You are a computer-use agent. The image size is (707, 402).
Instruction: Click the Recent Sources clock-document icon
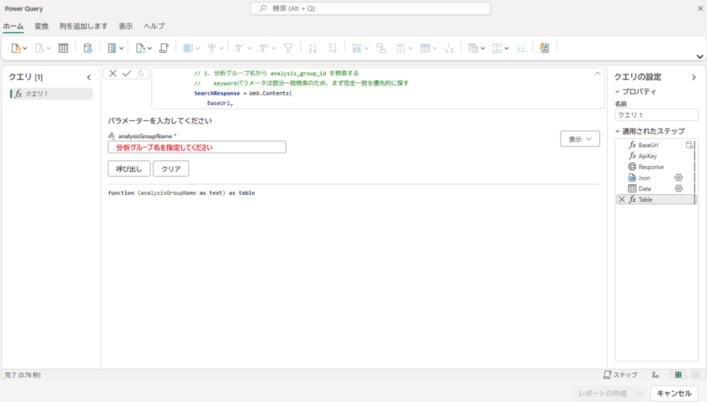pyautogui.click(x=39, y=48)
